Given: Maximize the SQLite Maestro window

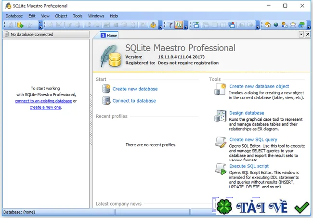Looking at the screenshot, I should pyautogui.click(x=285, y=6).
